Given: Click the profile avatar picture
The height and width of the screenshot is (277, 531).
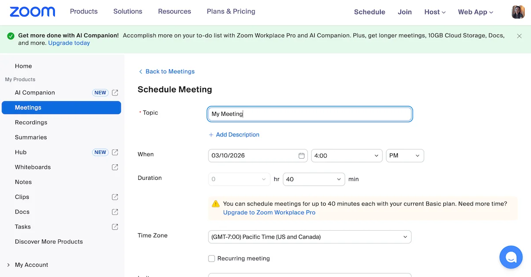Looking at the screenshot, I should coord(518,12).
